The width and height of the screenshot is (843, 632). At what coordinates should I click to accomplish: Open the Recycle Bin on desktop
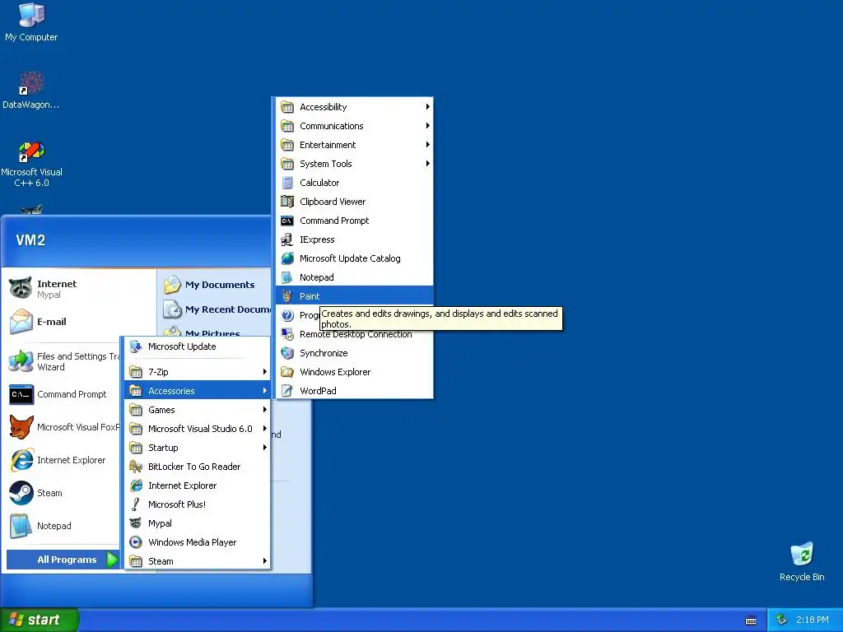tap(802, 561)
